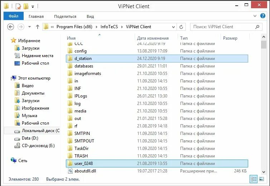Open the address bar history dropdown
Screen dimensions: 270x186
(173, 27)
